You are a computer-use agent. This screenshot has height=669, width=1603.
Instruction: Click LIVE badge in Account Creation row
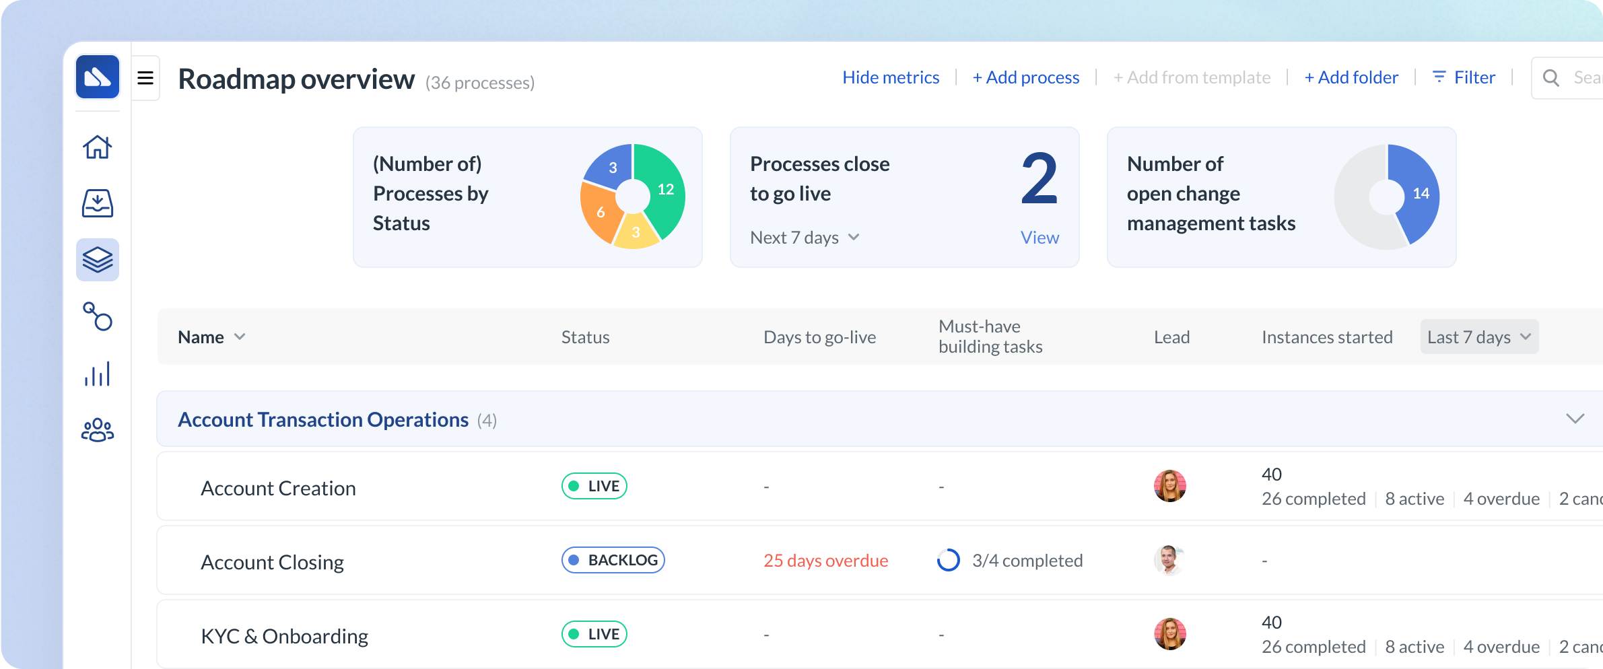pos(594,486)
